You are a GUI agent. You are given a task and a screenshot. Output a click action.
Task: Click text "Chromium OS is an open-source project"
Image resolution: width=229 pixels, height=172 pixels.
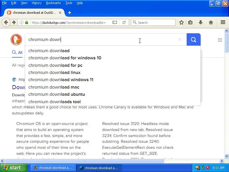pos(52,124)
